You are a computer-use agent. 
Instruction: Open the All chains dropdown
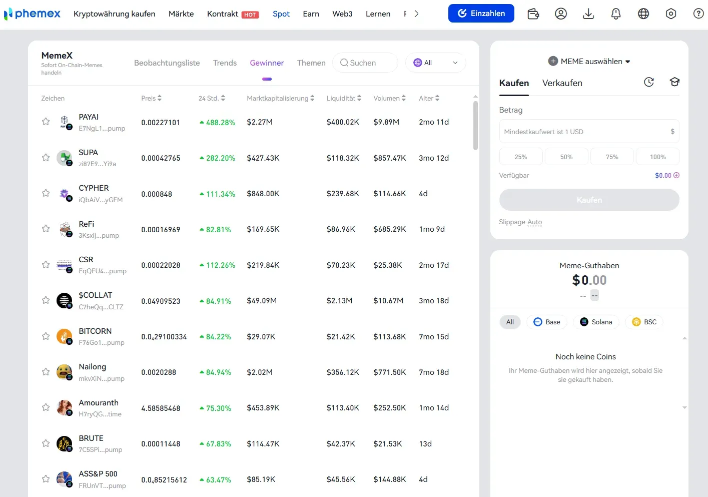coord(436,63)
